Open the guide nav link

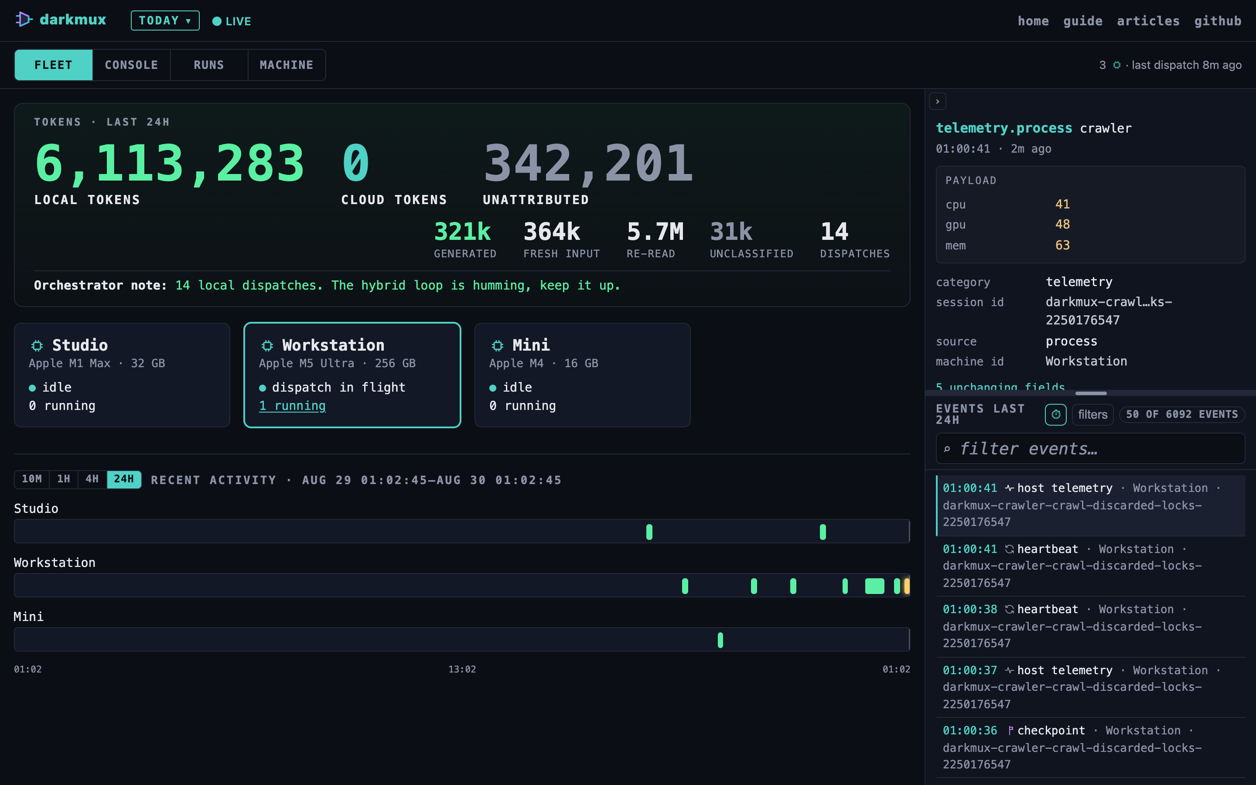(1083, 21)
